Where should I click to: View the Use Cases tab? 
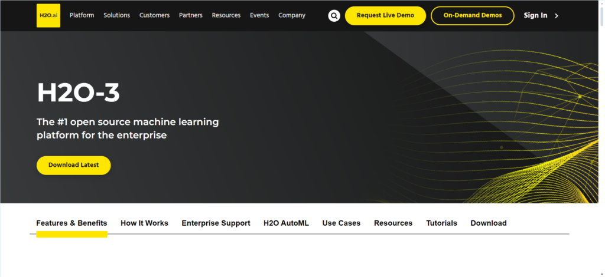[x=341, y=223]
